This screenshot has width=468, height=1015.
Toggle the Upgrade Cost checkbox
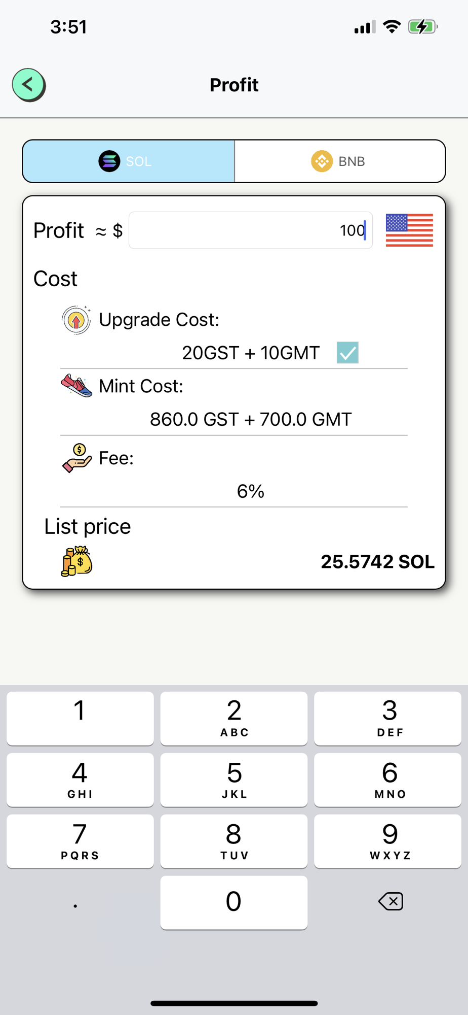pos(347,353)
